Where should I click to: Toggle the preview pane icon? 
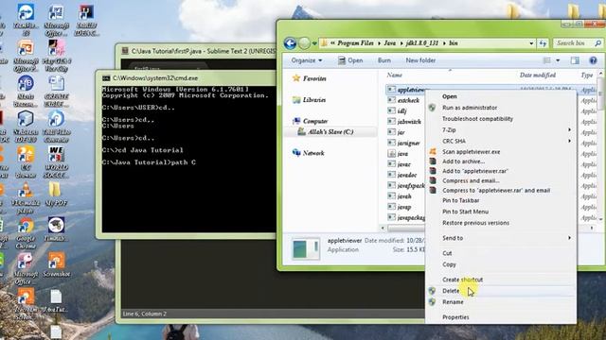click(575, 60)
